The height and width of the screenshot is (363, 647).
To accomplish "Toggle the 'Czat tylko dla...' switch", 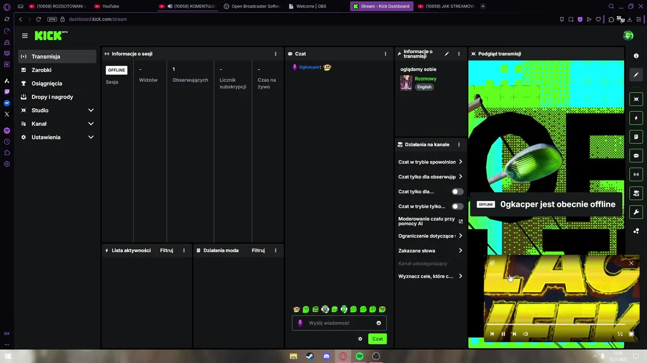I will (457, 192).
